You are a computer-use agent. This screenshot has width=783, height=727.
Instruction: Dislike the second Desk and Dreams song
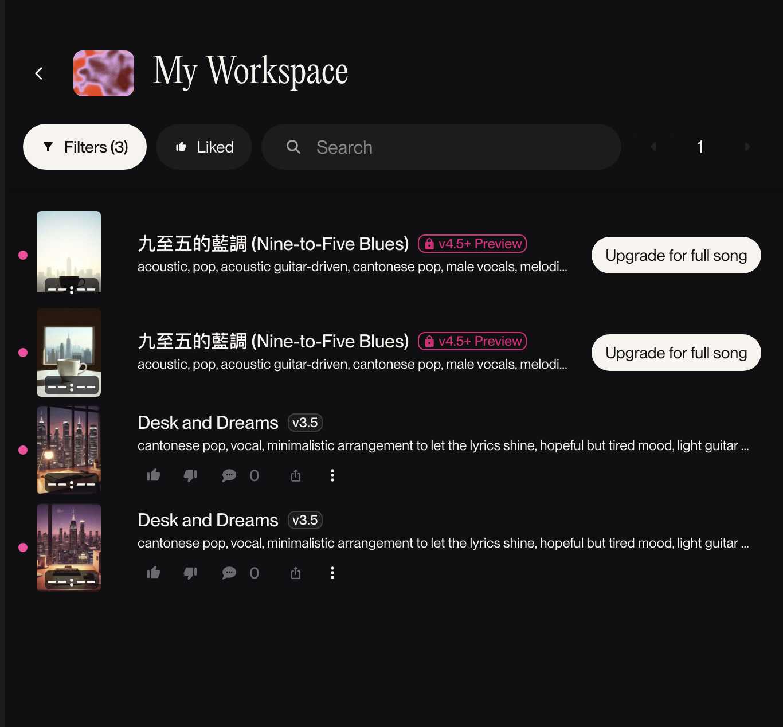click(190, 573)
